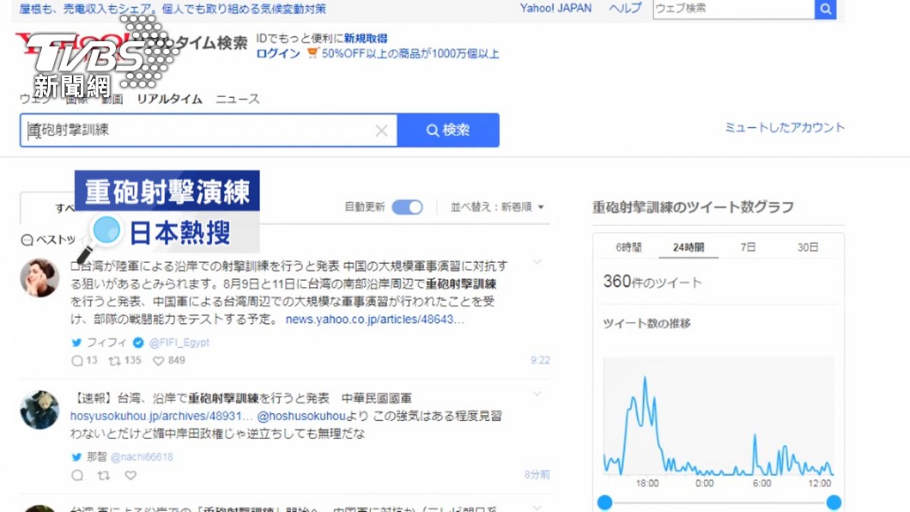
Task: Expand options chevron on フィフィ tweet
Action: [537, 262]
